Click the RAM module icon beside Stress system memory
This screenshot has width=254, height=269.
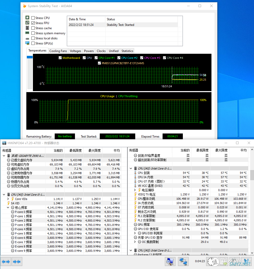pyautogui.click(x=27, y=33)
